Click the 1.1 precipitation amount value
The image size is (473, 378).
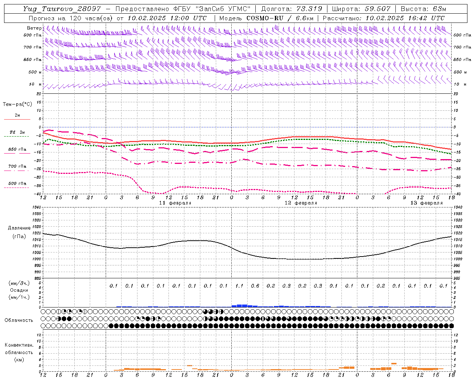[239, 286]
